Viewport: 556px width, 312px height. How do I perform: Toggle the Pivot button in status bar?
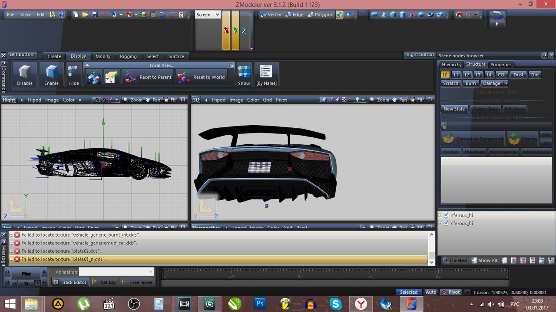pos(451,292)
